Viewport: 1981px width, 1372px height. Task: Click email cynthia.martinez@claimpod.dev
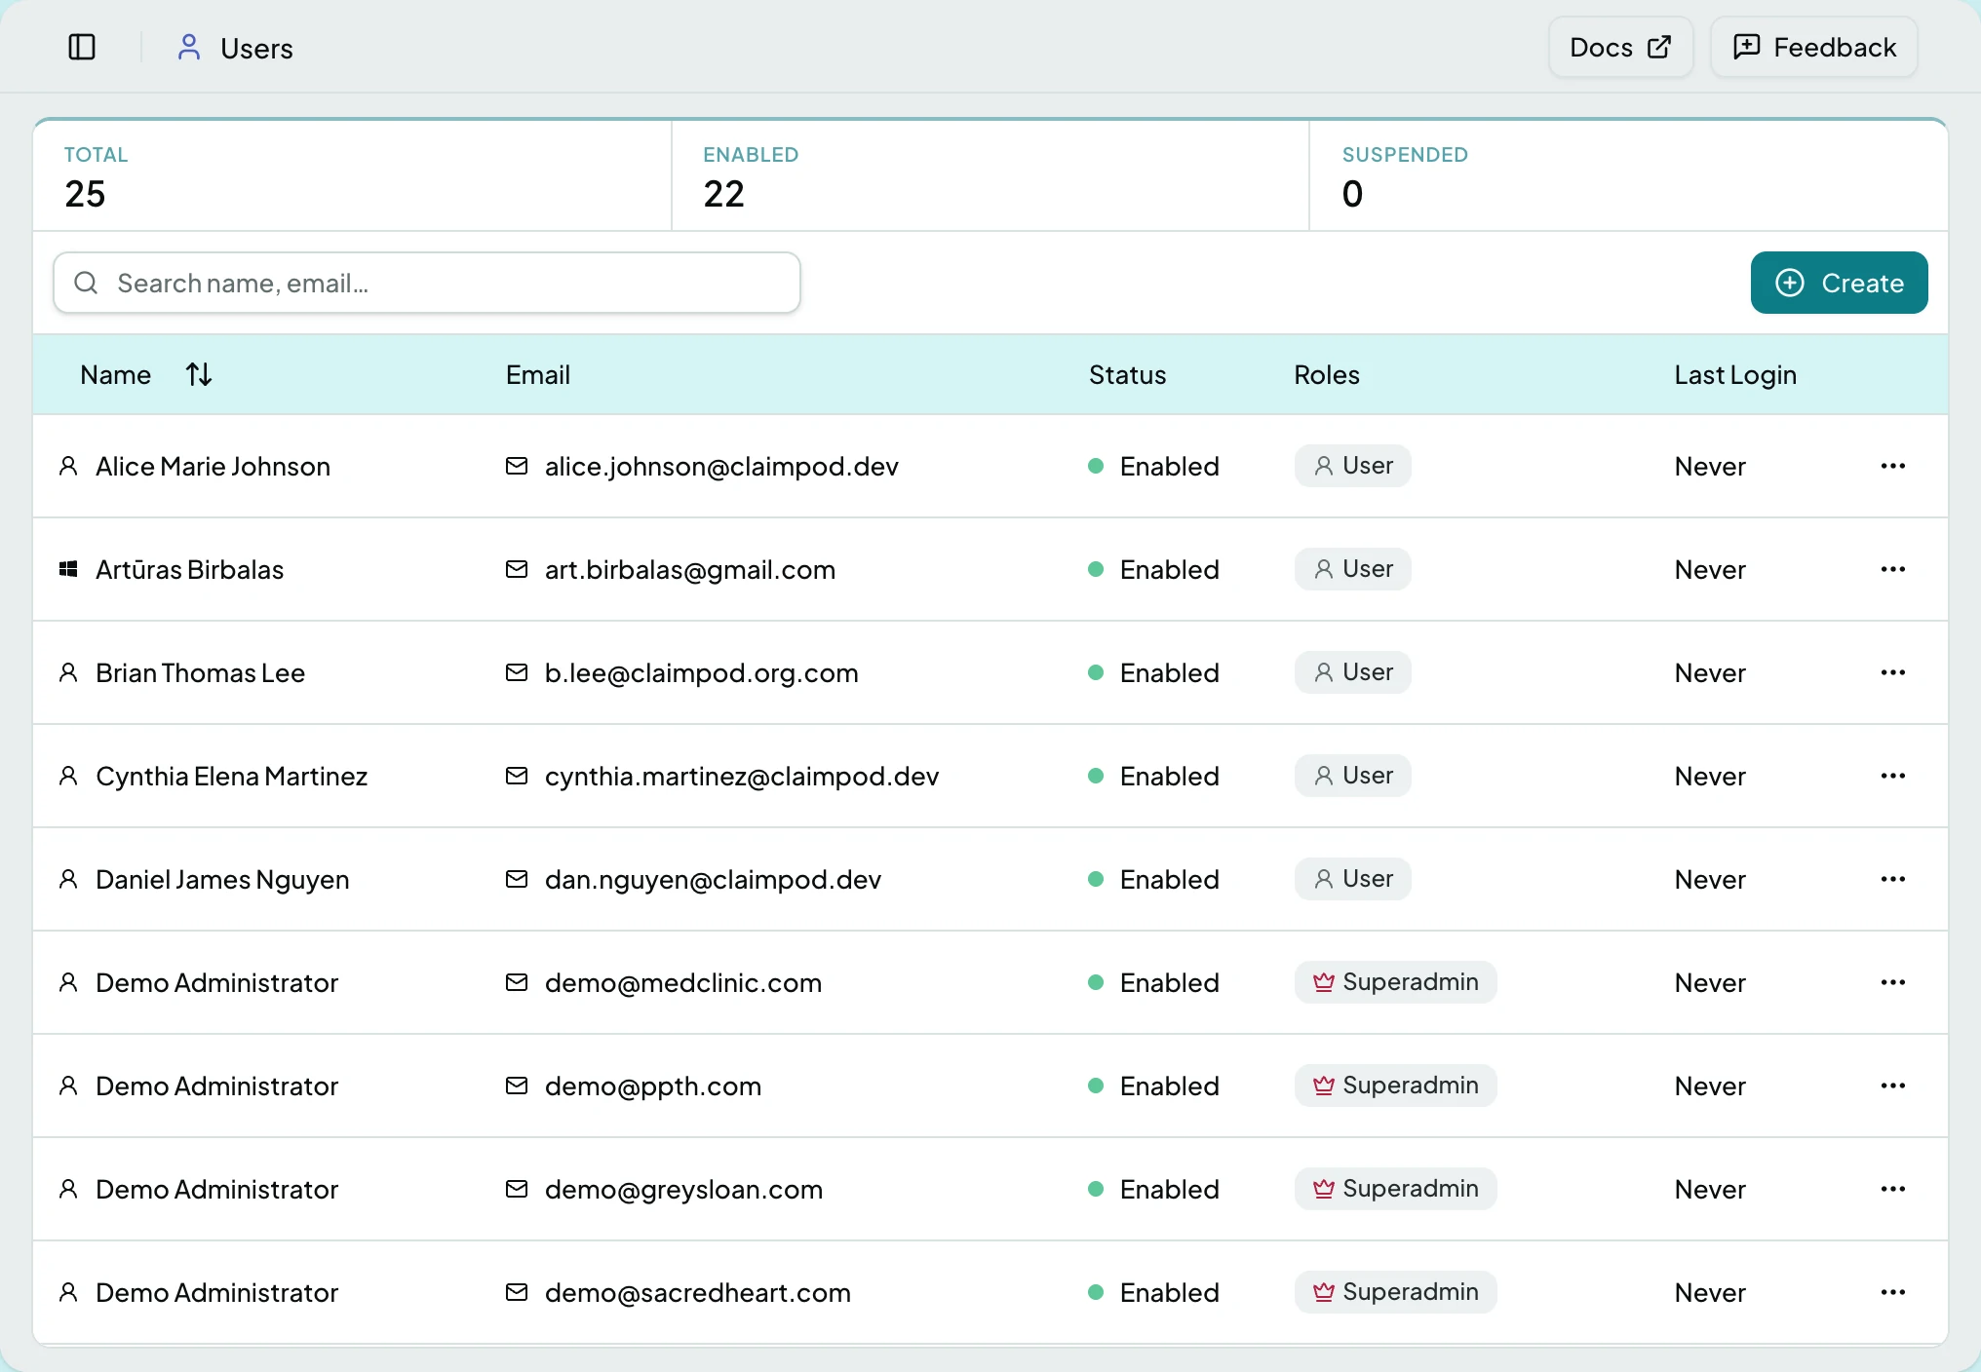pos(741,776)
